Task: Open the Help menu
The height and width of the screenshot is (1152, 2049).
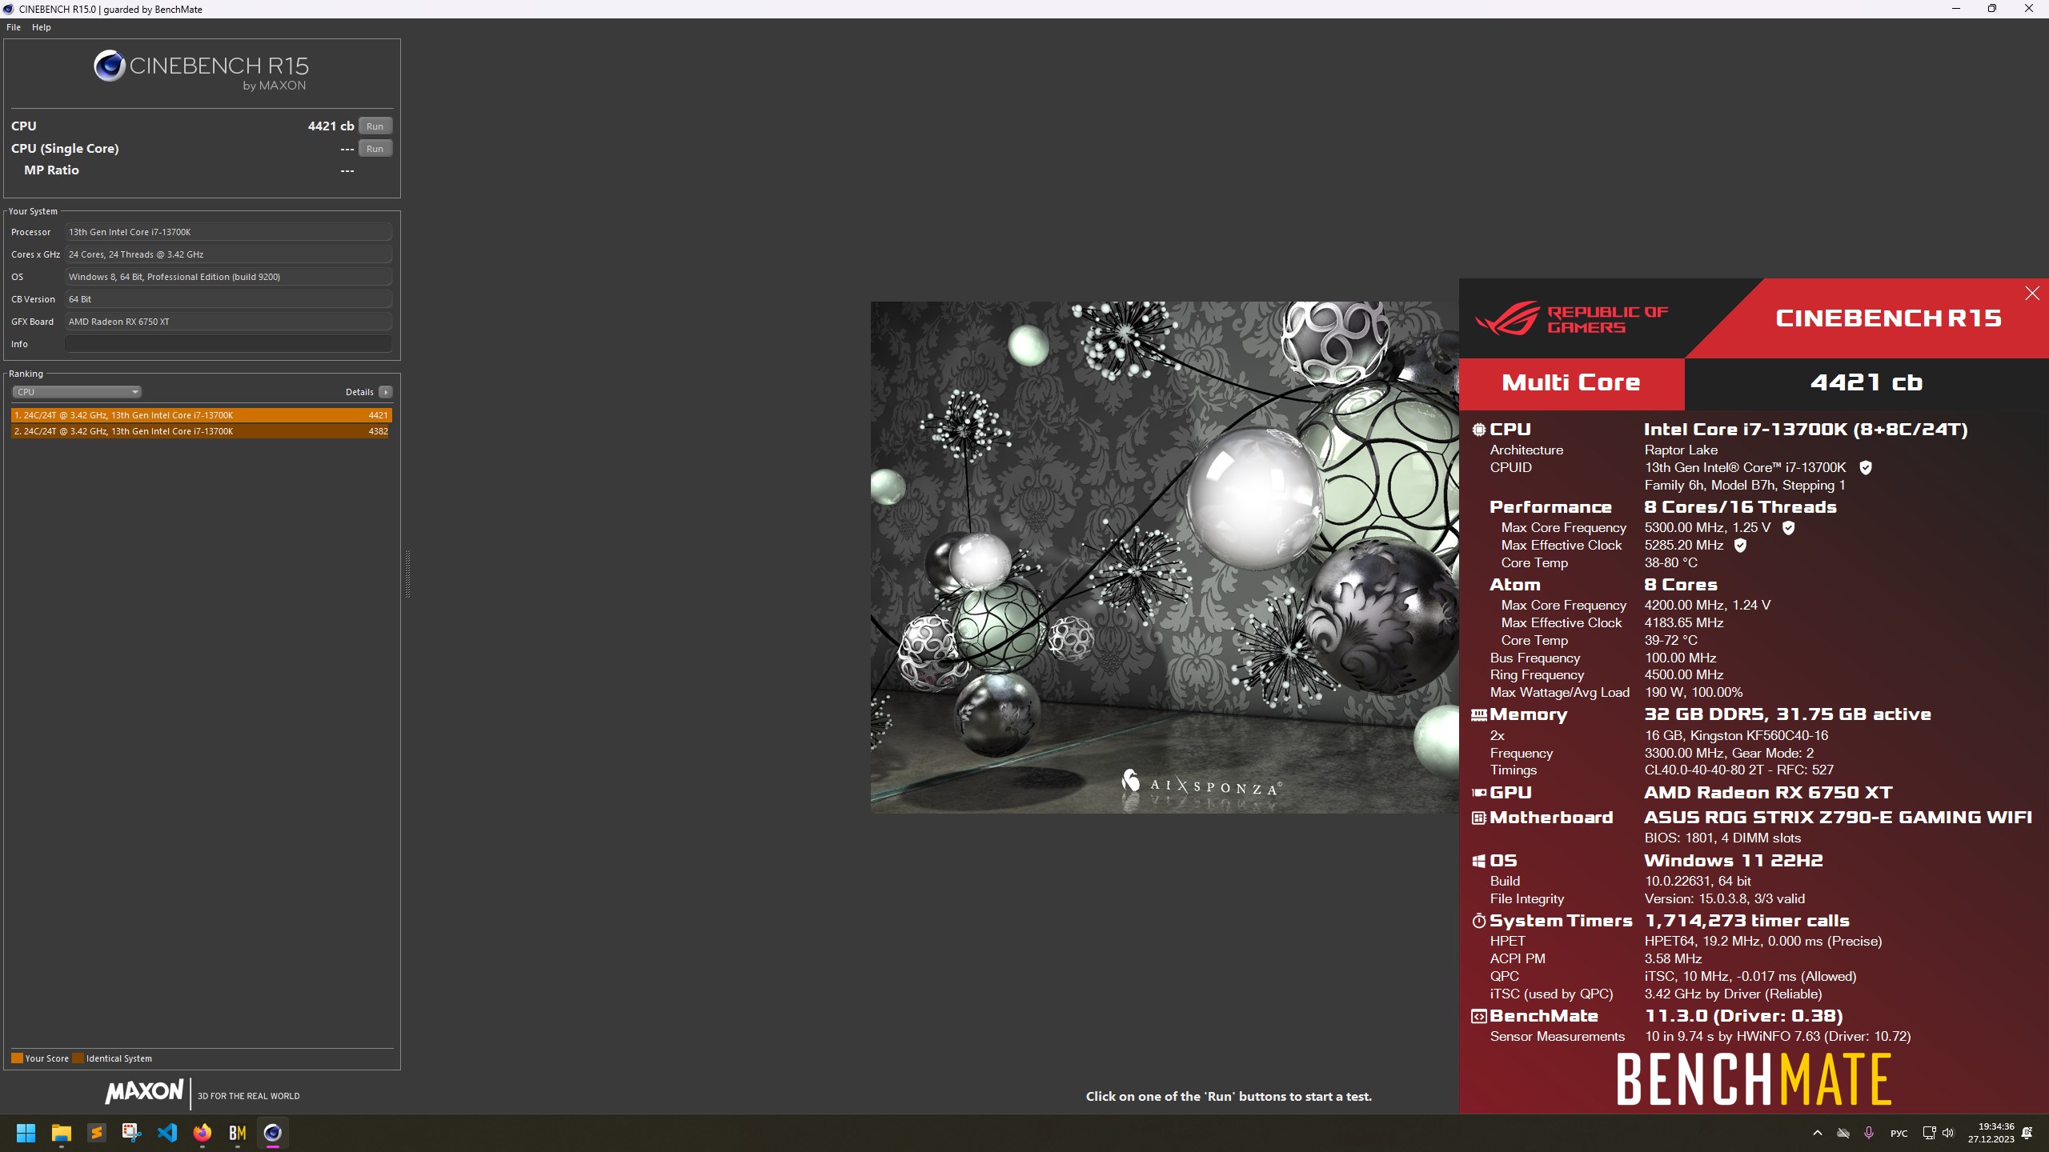Action: pyautogui.click(x=42, y=27)
